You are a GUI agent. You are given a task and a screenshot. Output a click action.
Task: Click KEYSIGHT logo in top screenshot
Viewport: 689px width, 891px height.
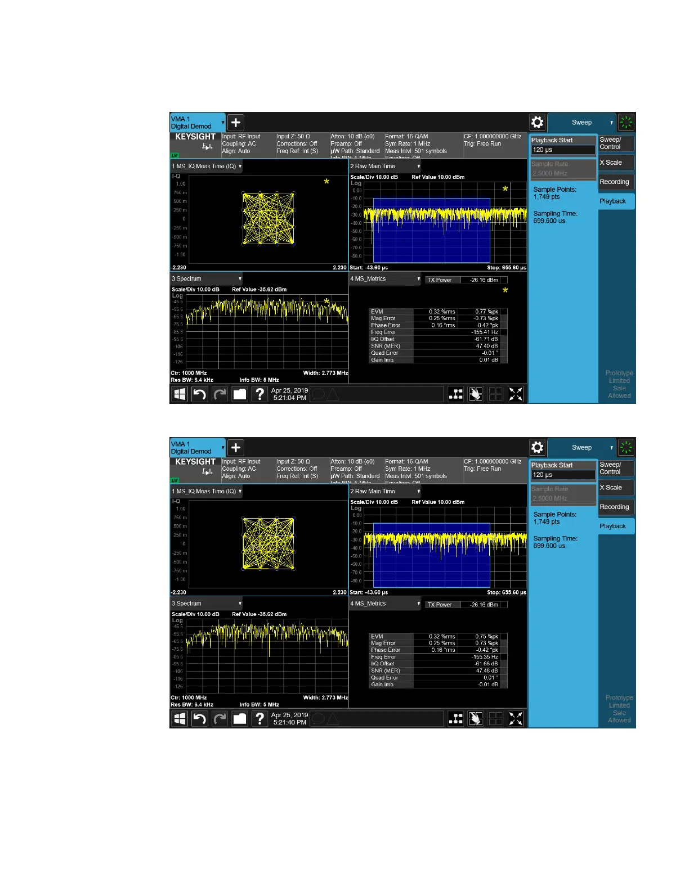click(195, 137)
